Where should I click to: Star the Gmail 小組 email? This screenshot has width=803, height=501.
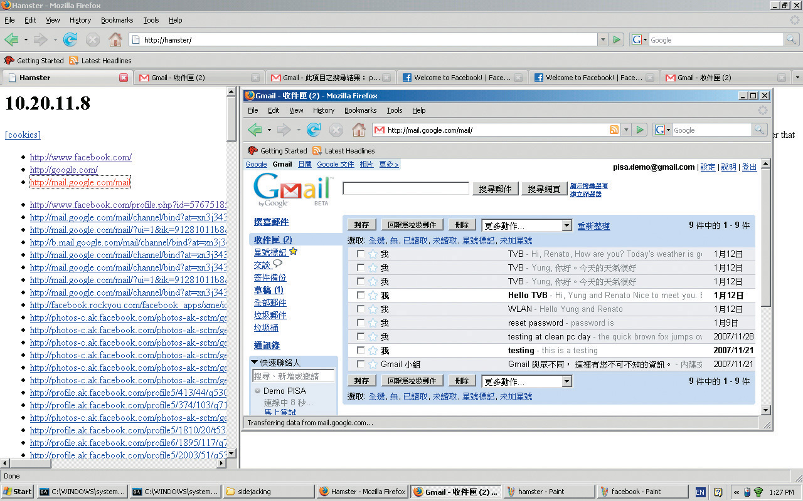tap(373, 364)
